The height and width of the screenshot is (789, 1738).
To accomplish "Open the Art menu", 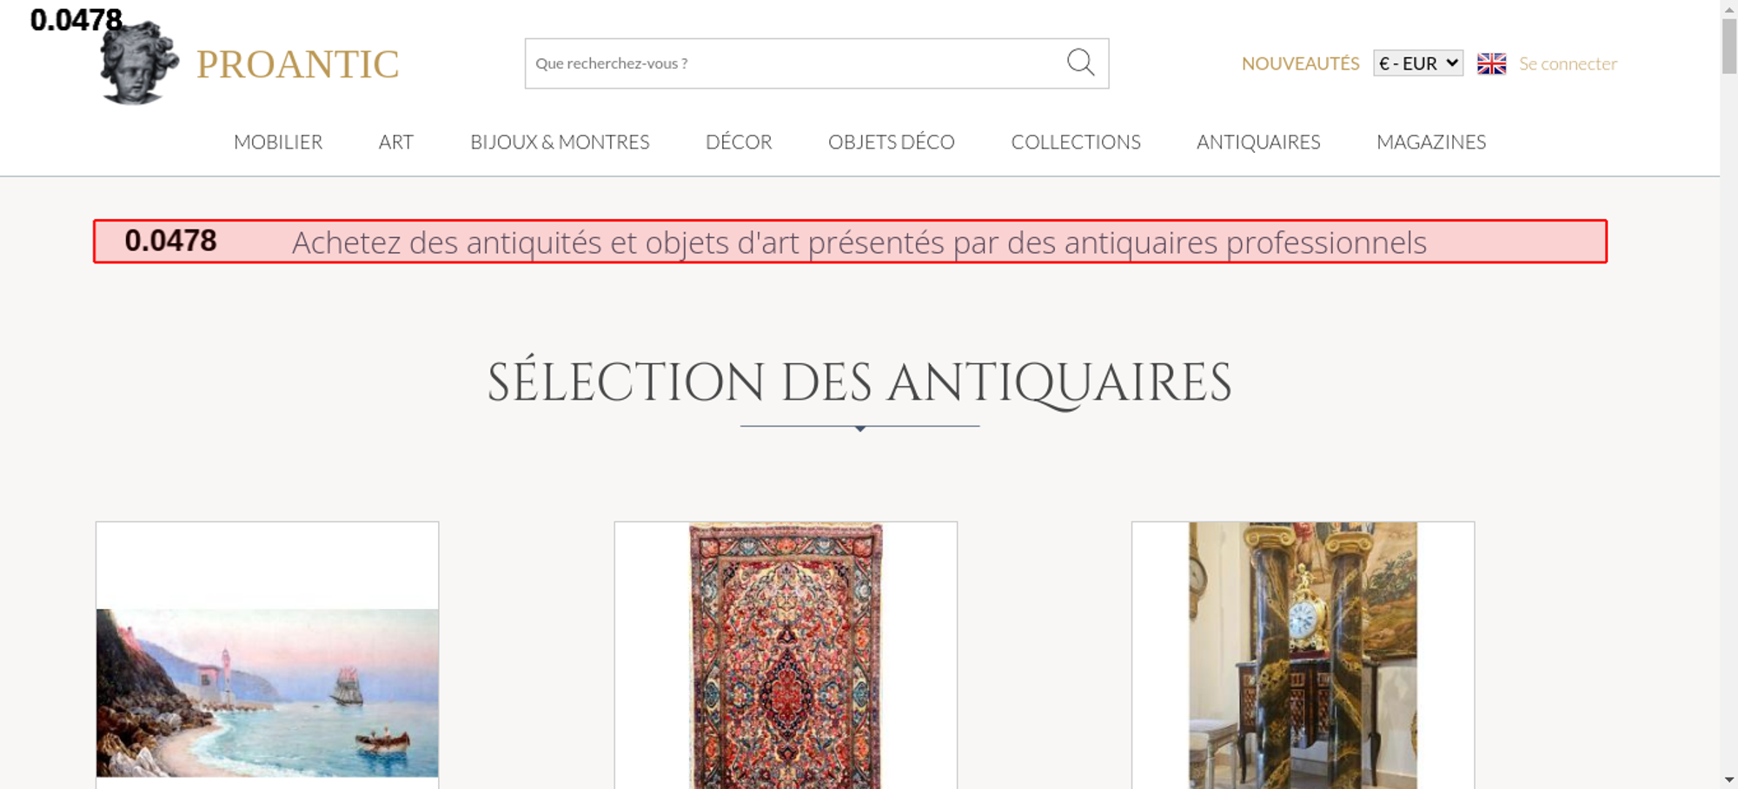I will pyautogui.click(x=395, y=142).
